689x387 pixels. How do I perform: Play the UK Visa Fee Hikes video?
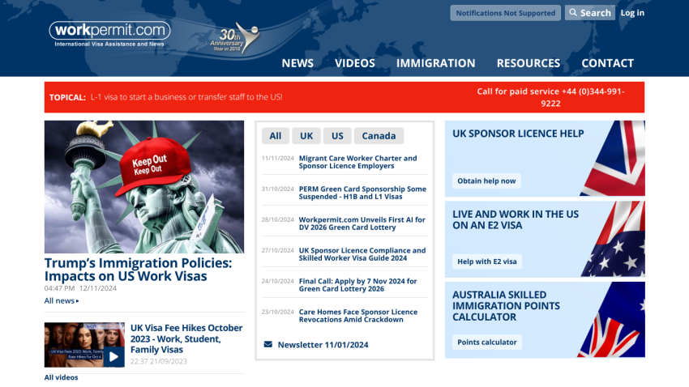pos(113,357)
